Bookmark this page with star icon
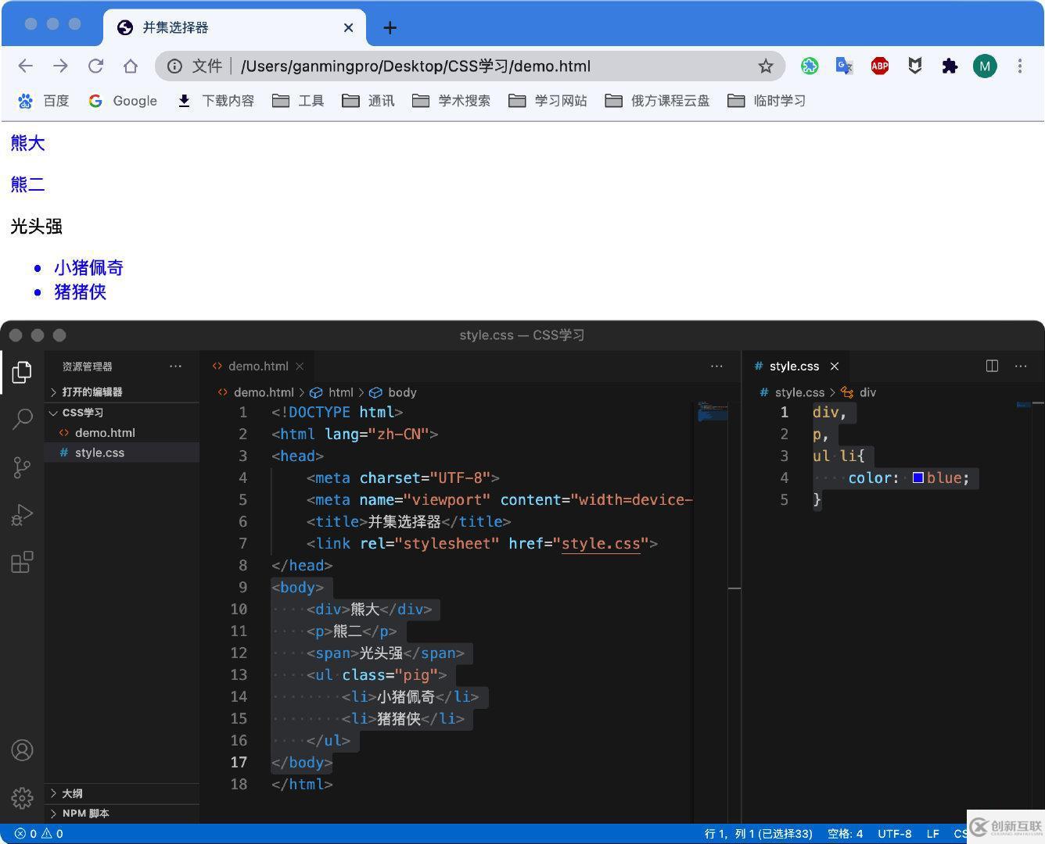The width and height of the screenshot is (1045, 844). pos(766,66)
